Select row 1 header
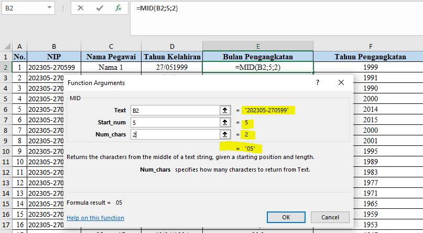423x233 pixels. pyautogui.click(x=6, y=57)
